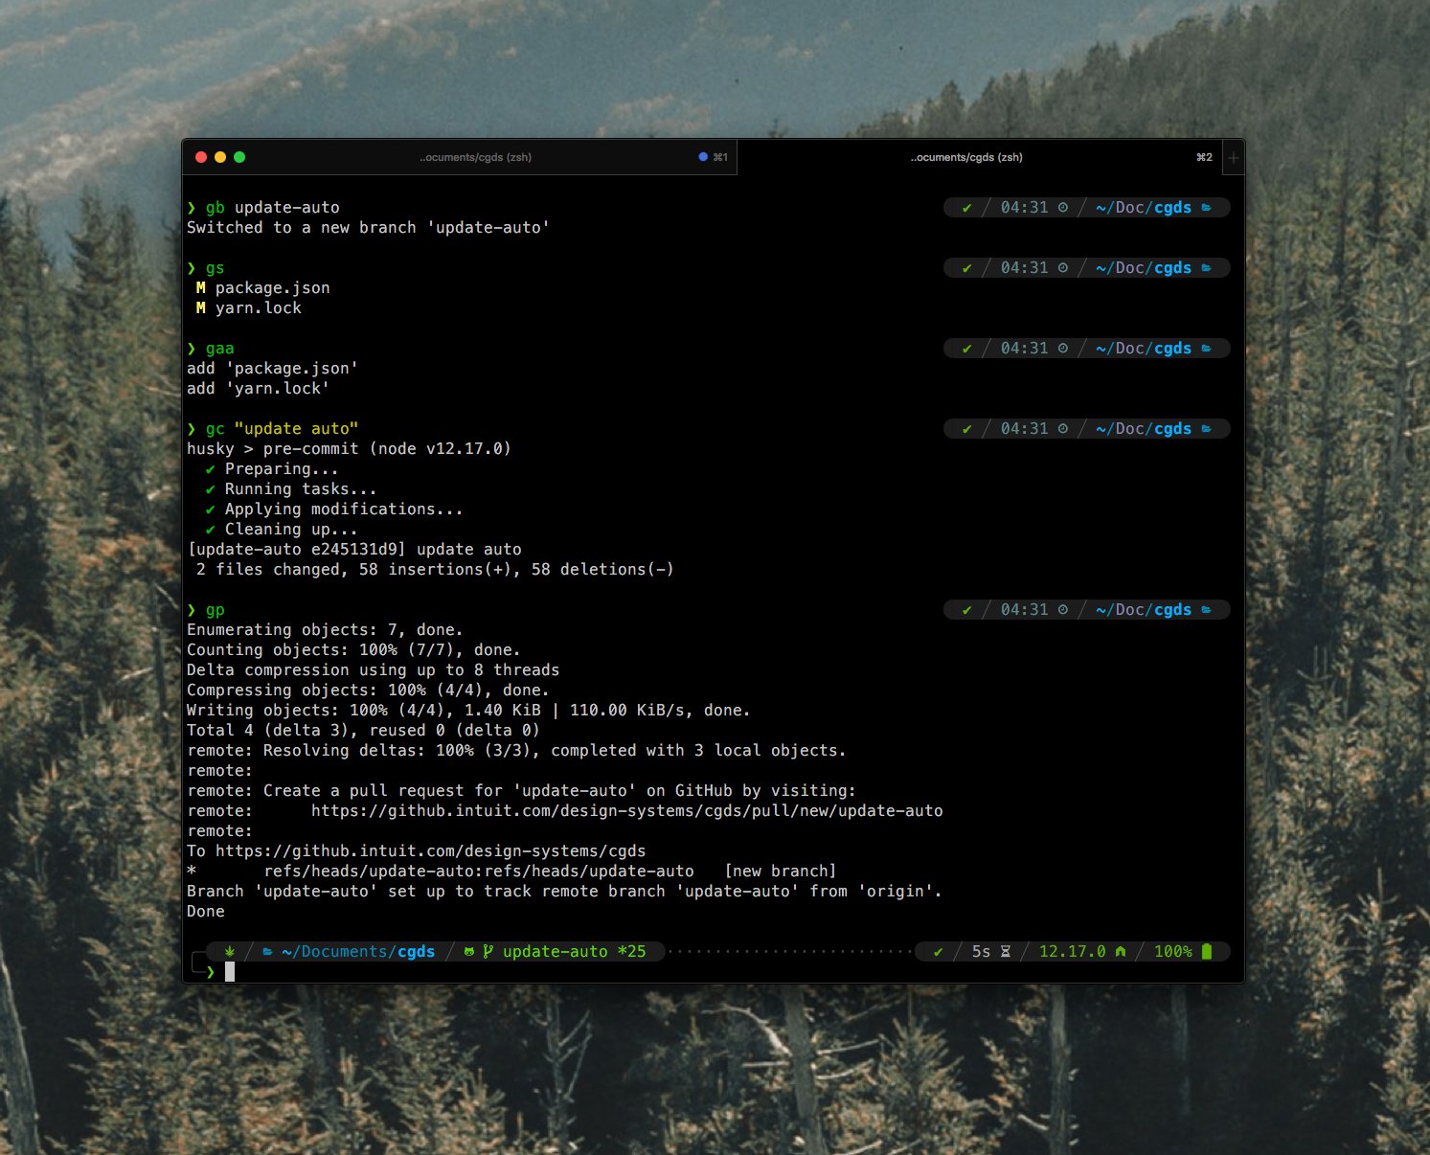
Task: Minimize the terminal with the yellow button
Action: pos(220,157)
